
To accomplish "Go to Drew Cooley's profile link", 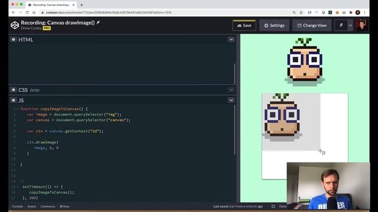I will [x=31, y=28].
